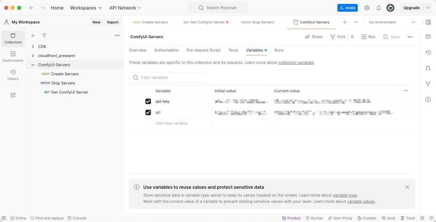Open Cookies in the status bar
The width and height of the screenshot is (436, 222).
click(x=367, y=218)
